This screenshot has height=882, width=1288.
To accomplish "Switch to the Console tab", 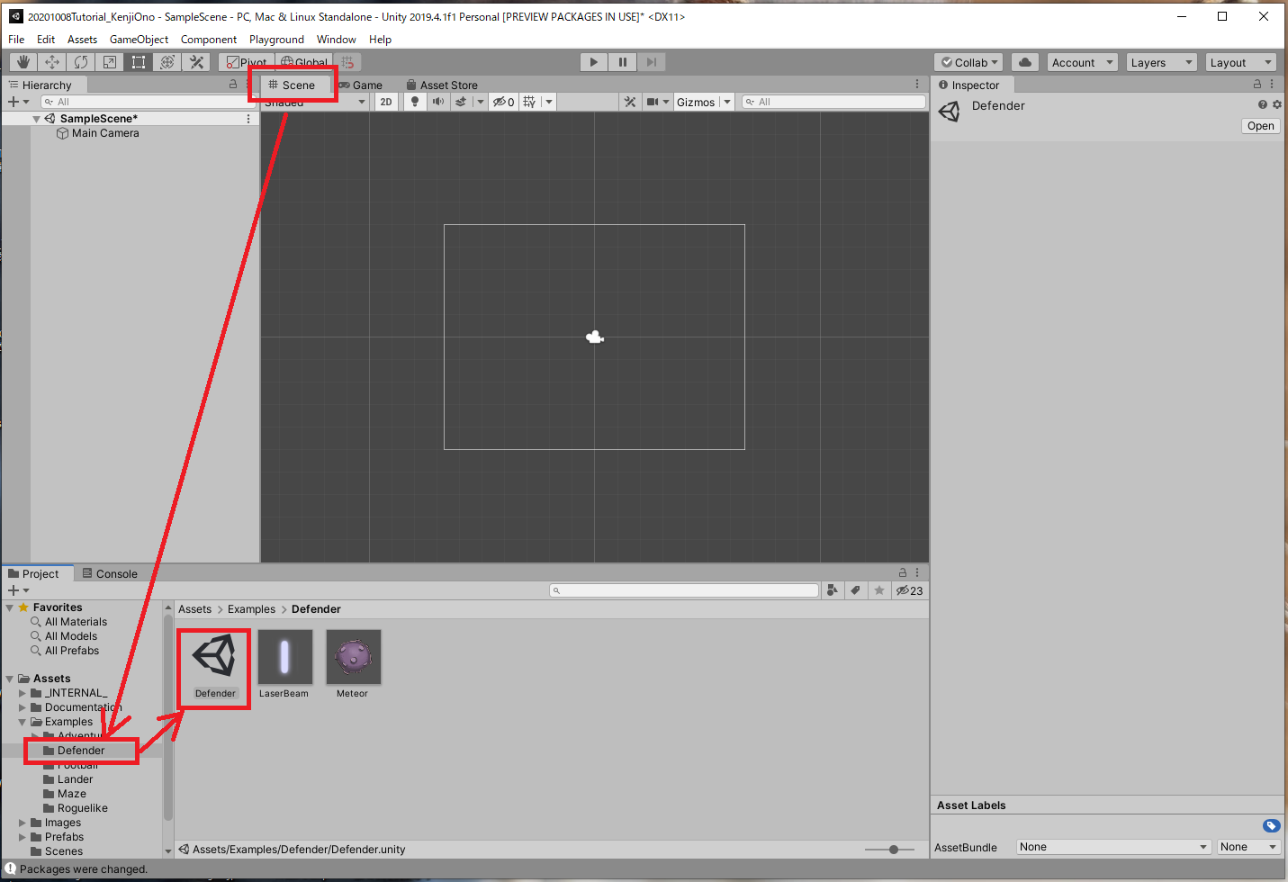I will point(110,573).
